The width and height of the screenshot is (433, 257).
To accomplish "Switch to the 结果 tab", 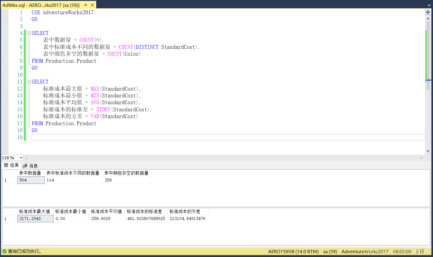I will point(12,165).
